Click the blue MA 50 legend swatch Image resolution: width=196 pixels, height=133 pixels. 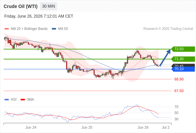tap(54, 29)
